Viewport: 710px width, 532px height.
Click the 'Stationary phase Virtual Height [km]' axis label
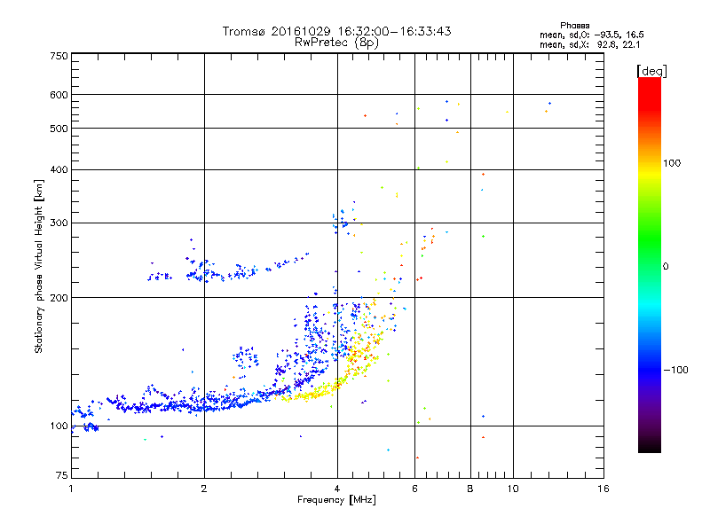[x=38, y=266]
